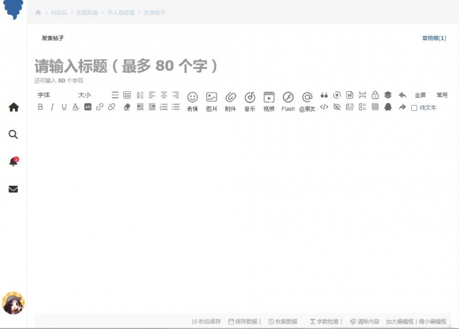Open the text background color tool
The height and width of the screenshot is (329, 459).
click(88, 107)
